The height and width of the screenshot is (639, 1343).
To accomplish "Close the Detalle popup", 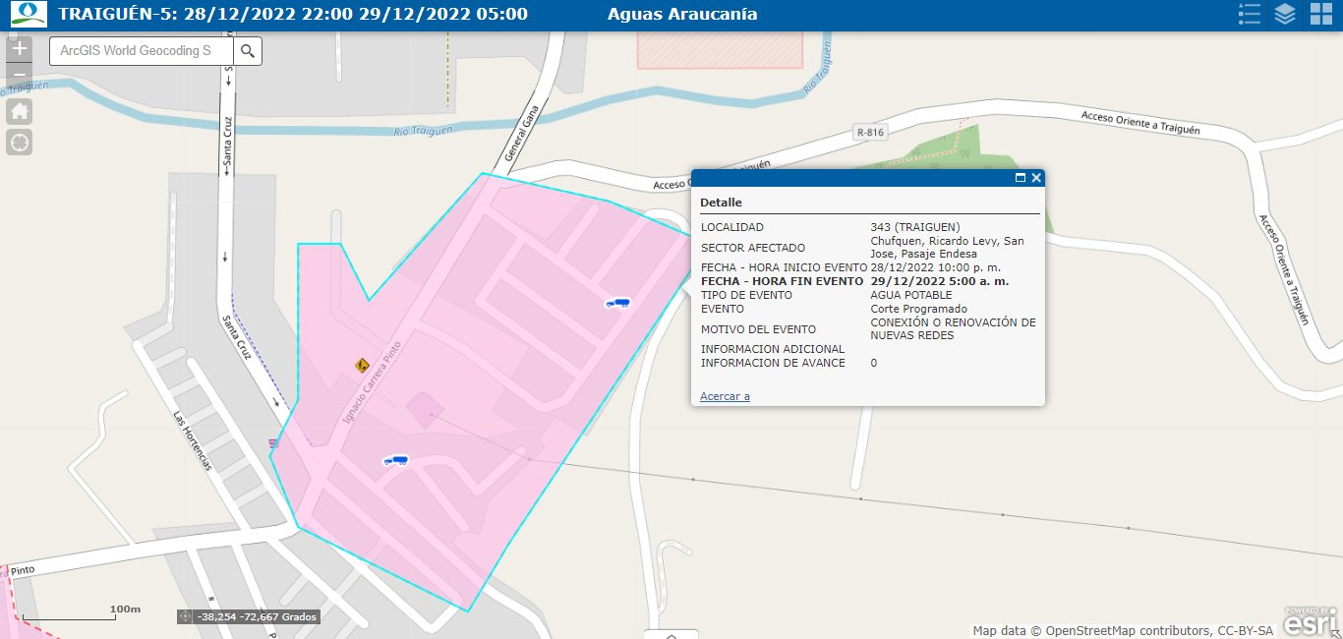I will coord(1036,178).
